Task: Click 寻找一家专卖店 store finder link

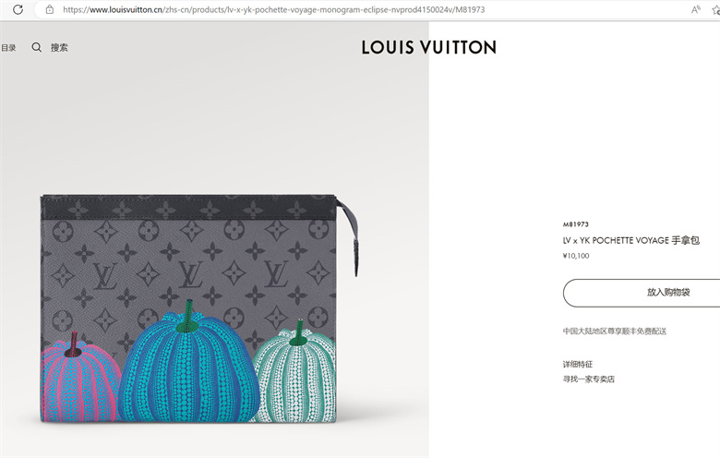Action: 589,379
